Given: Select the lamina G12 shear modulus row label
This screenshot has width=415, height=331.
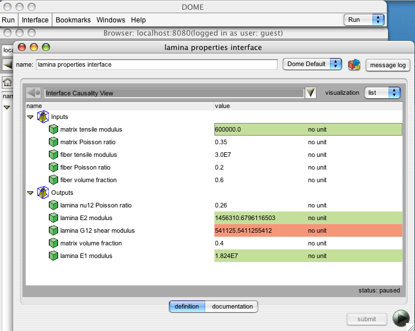Looking at the screenshot, I should click(x=97, y=230).
